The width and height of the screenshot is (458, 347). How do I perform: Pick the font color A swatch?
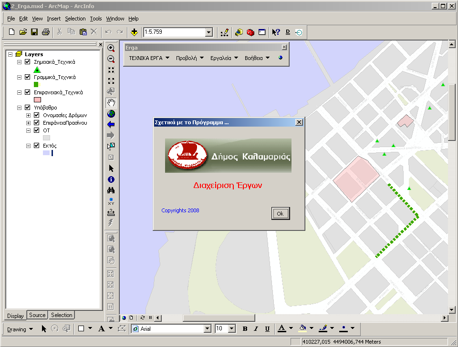pos(281,328)
